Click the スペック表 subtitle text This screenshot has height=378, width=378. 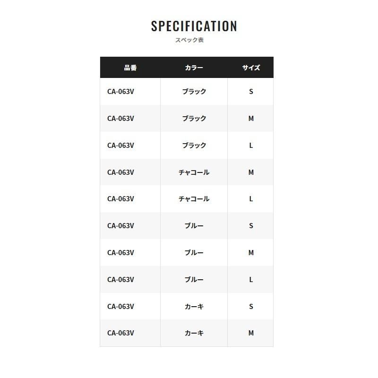click(189, 40)
